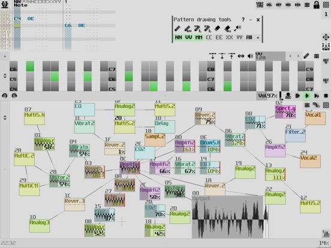Click the SPEC CMD button

[x=260, y=5]
